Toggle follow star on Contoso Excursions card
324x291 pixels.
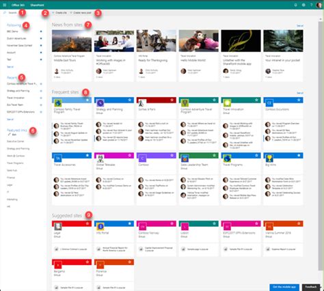pyautogui.click(x=299, y=100)
